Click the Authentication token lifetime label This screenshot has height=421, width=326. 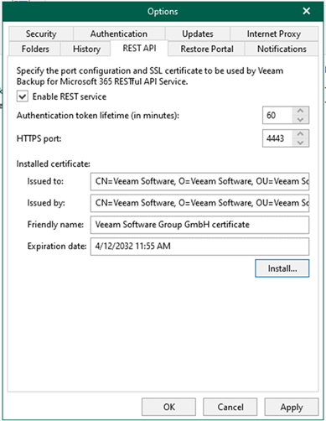(98, 116)
